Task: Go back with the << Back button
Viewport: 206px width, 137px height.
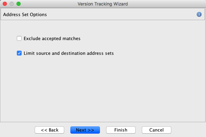Action: (49, 130)
